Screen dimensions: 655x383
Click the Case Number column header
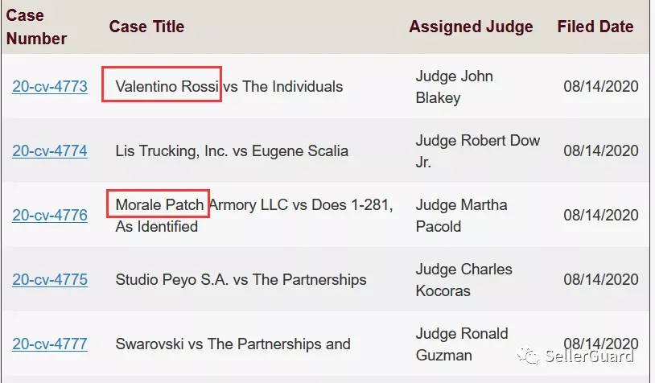click(36, 27)
